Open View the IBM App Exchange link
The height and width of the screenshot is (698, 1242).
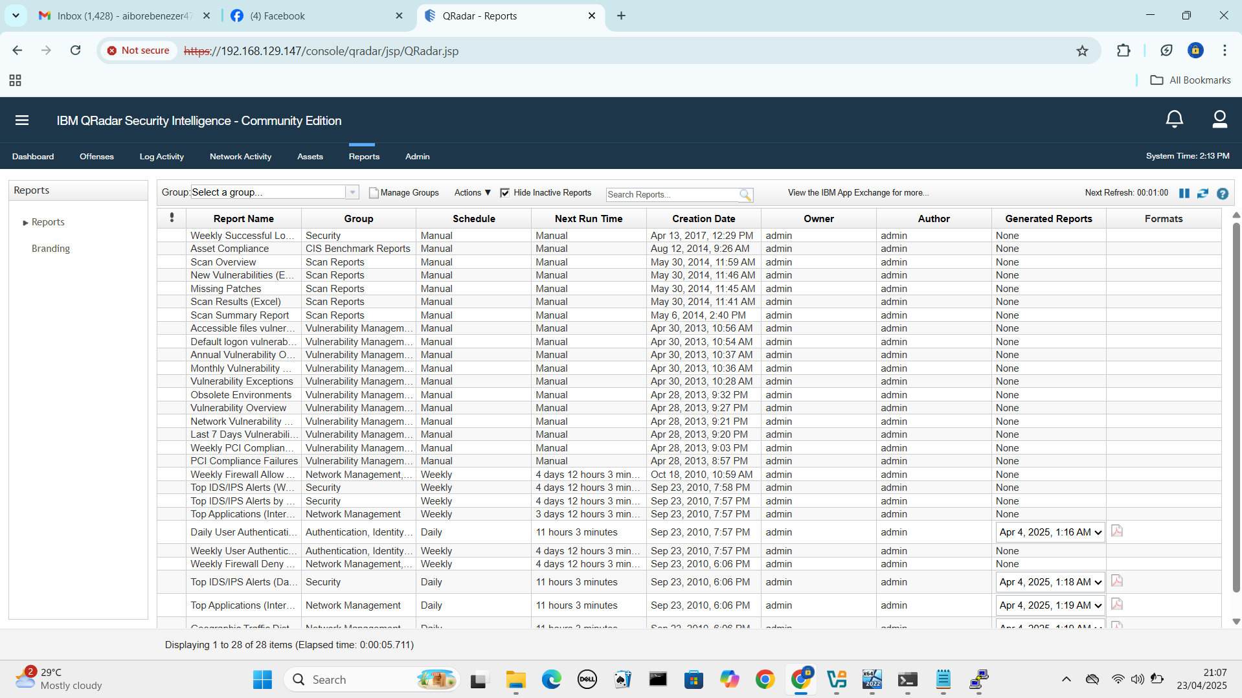point(858,193)
